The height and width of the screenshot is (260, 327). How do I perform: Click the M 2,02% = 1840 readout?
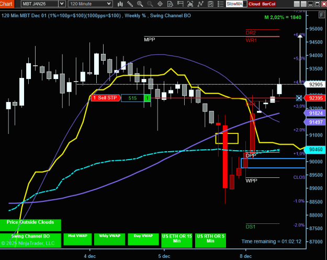(x=283, y=17)
